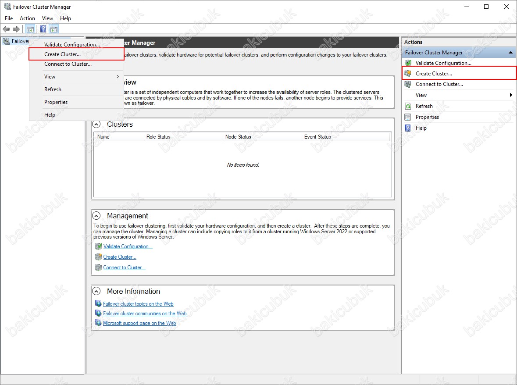Open Failover cluster topics on the Web

click(138, 304)
